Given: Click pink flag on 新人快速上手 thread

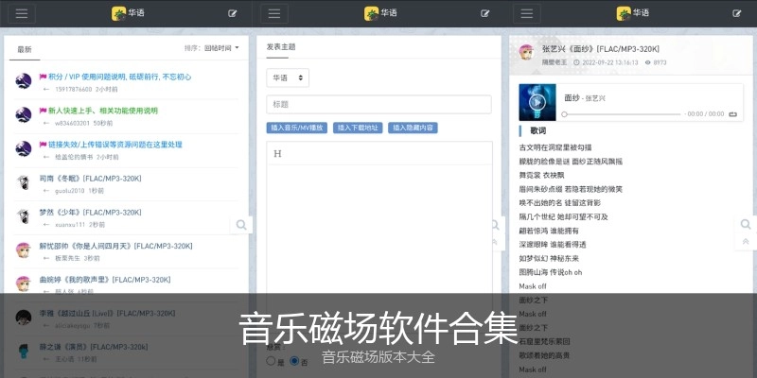Looking at the screenshot, I should (x=43, y=111).
